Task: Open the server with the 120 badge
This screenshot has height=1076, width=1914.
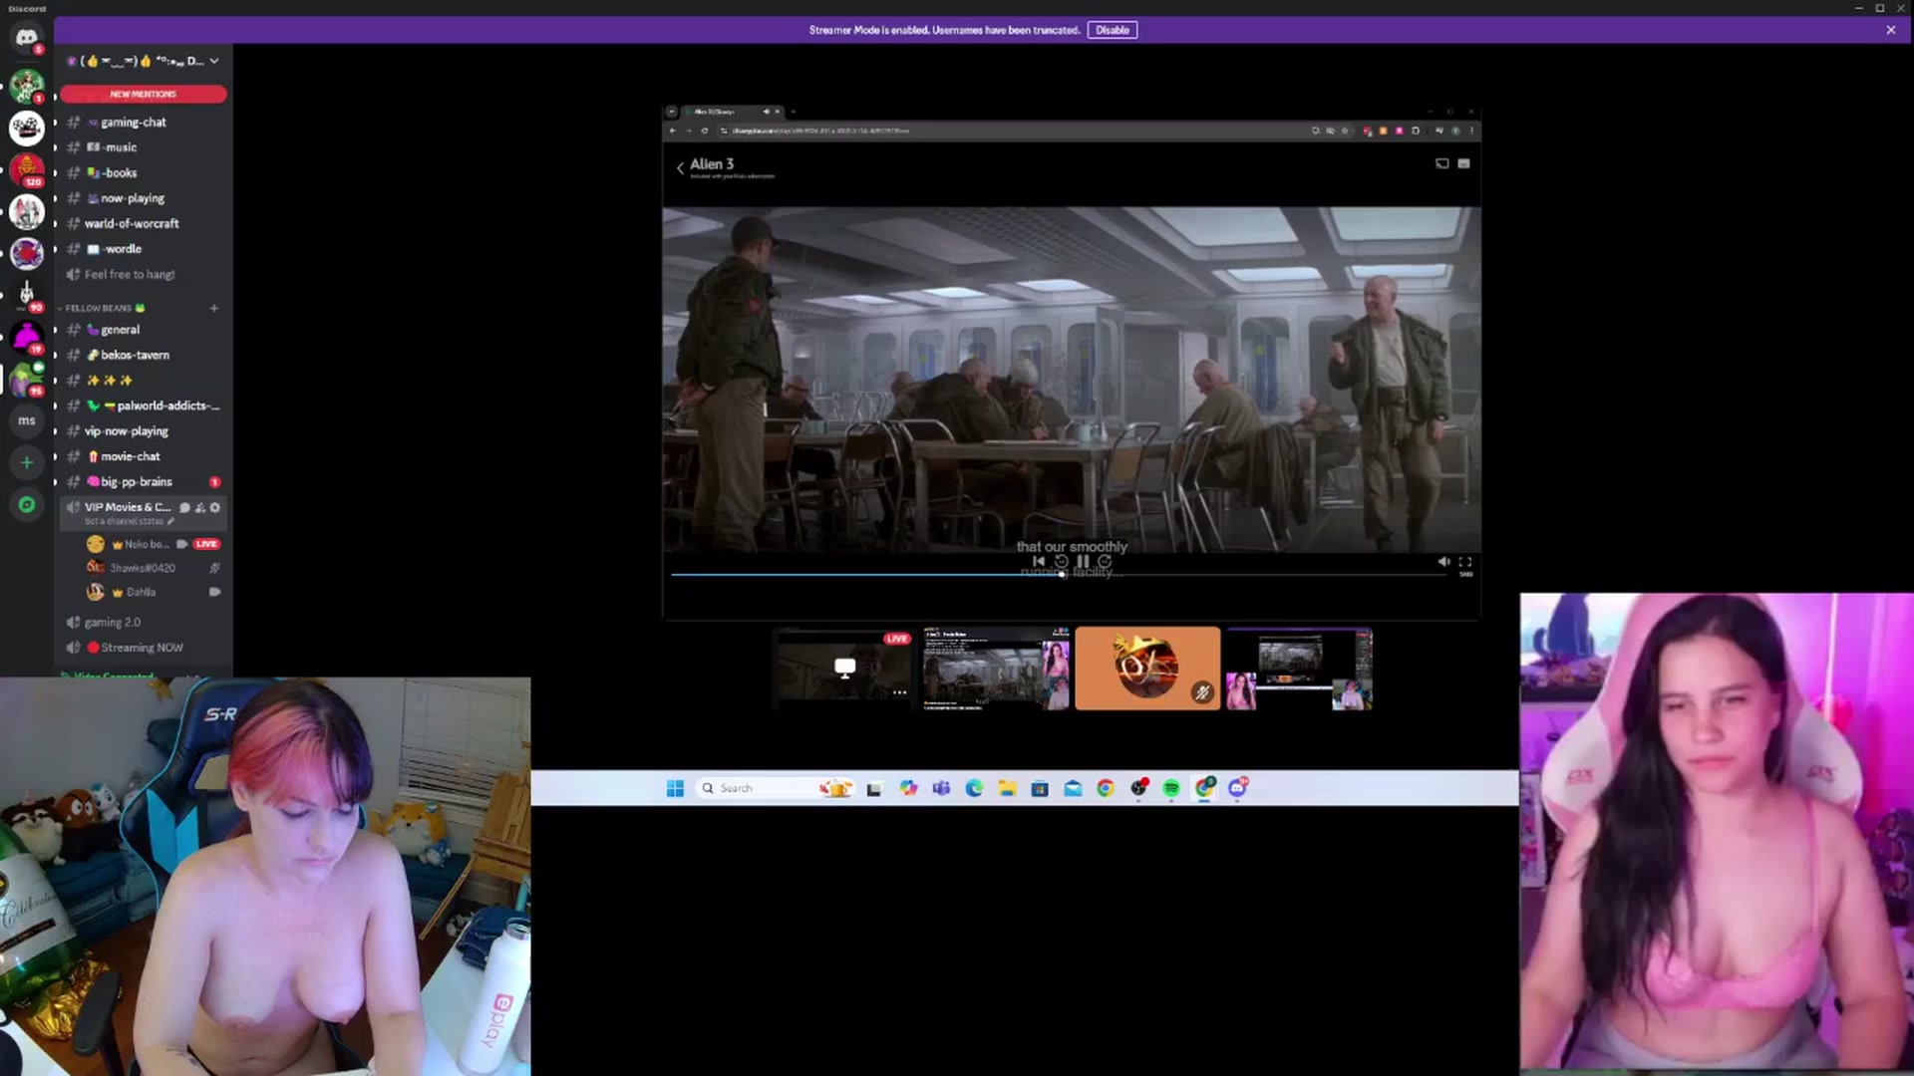Action: point(27,169)
